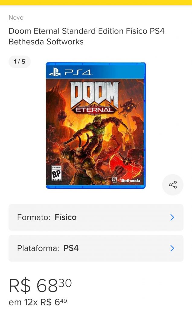This screenshot has height=309, width=192.
Task: Open the Doom Slayer cover image thumbnail
Action: (x=96, y=125)
